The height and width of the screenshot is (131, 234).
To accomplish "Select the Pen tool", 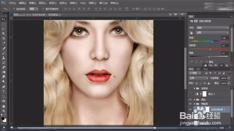I will 4,87.
